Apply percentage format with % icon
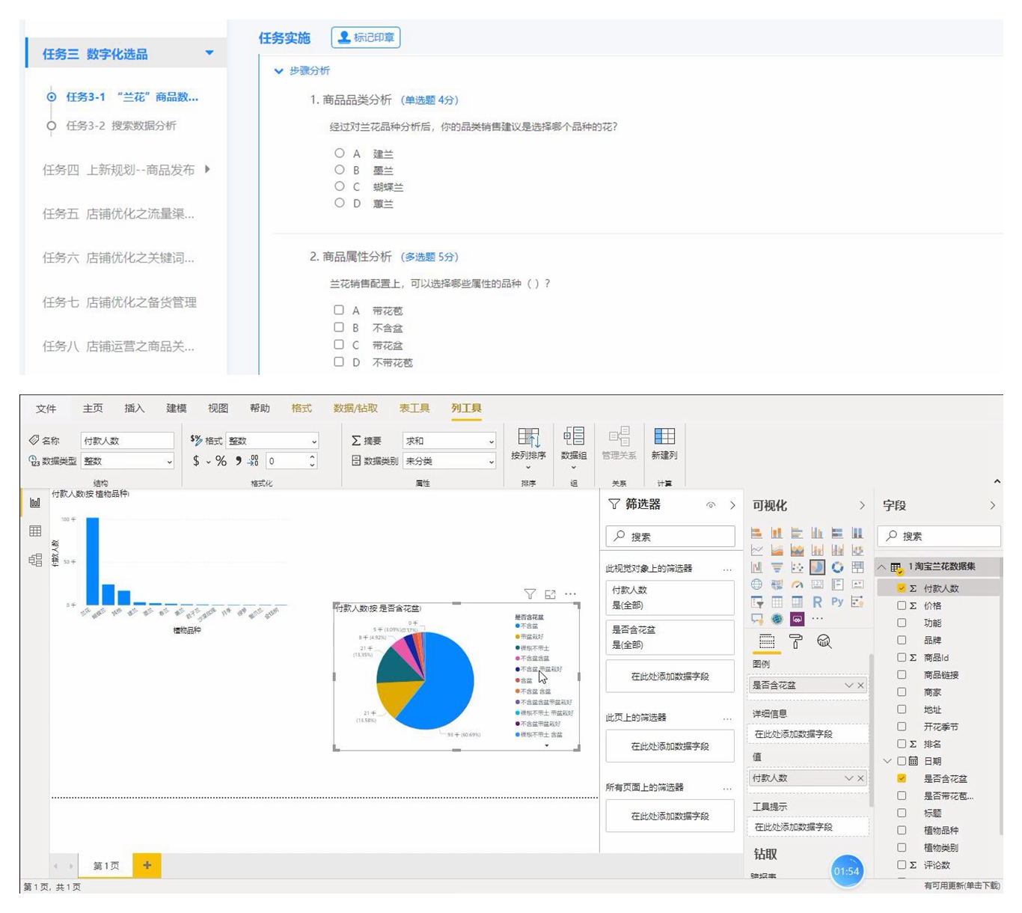 click(221, 461)
